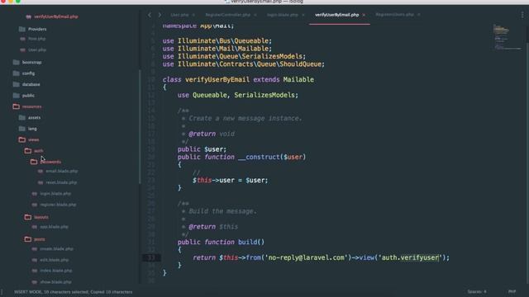Image resolution: width=529 pixels, height=297 pixels.
Task: Click file icon beside app.blade.php
Action: click(35, 227)
